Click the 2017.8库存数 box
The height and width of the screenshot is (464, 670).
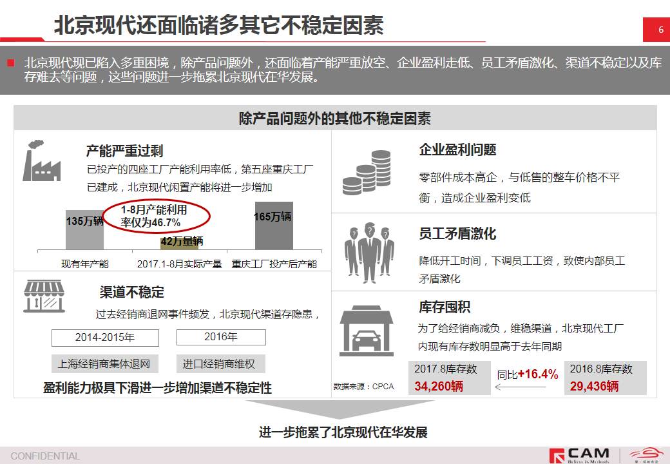[450, 378]
